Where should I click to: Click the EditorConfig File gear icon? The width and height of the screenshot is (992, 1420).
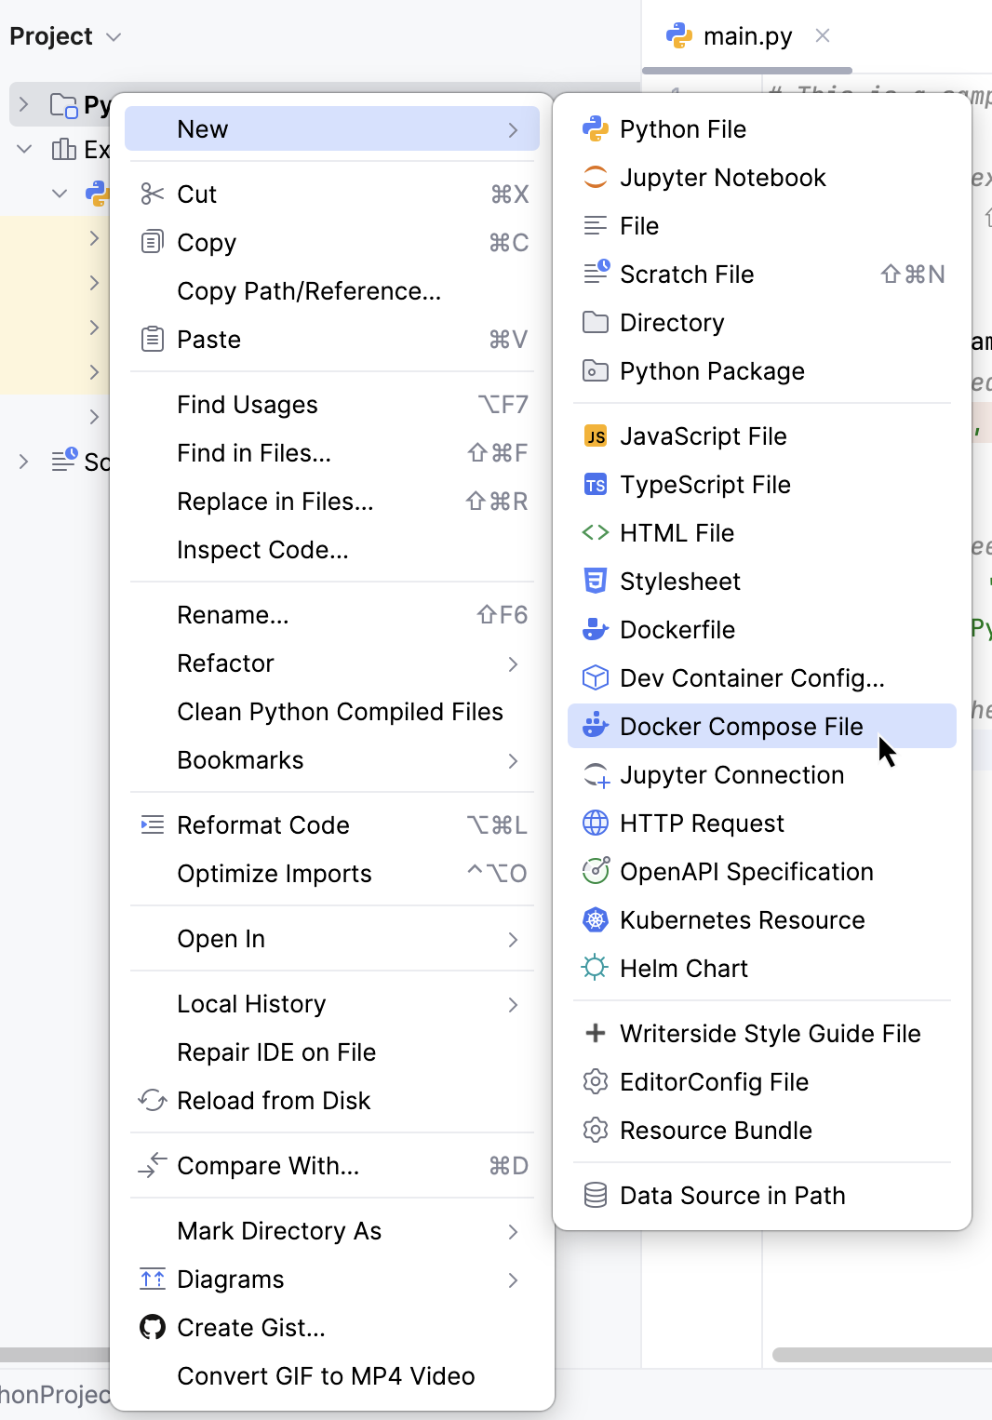tap(596, 1082)
